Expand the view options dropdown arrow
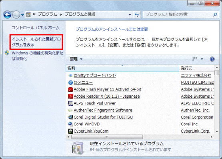Viewport: 222px width, 159px height. pyautogui.click(x=202, y=59)
